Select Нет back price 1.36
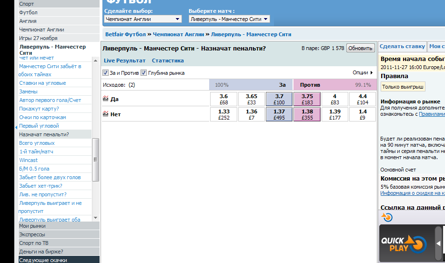 (252, 114)
